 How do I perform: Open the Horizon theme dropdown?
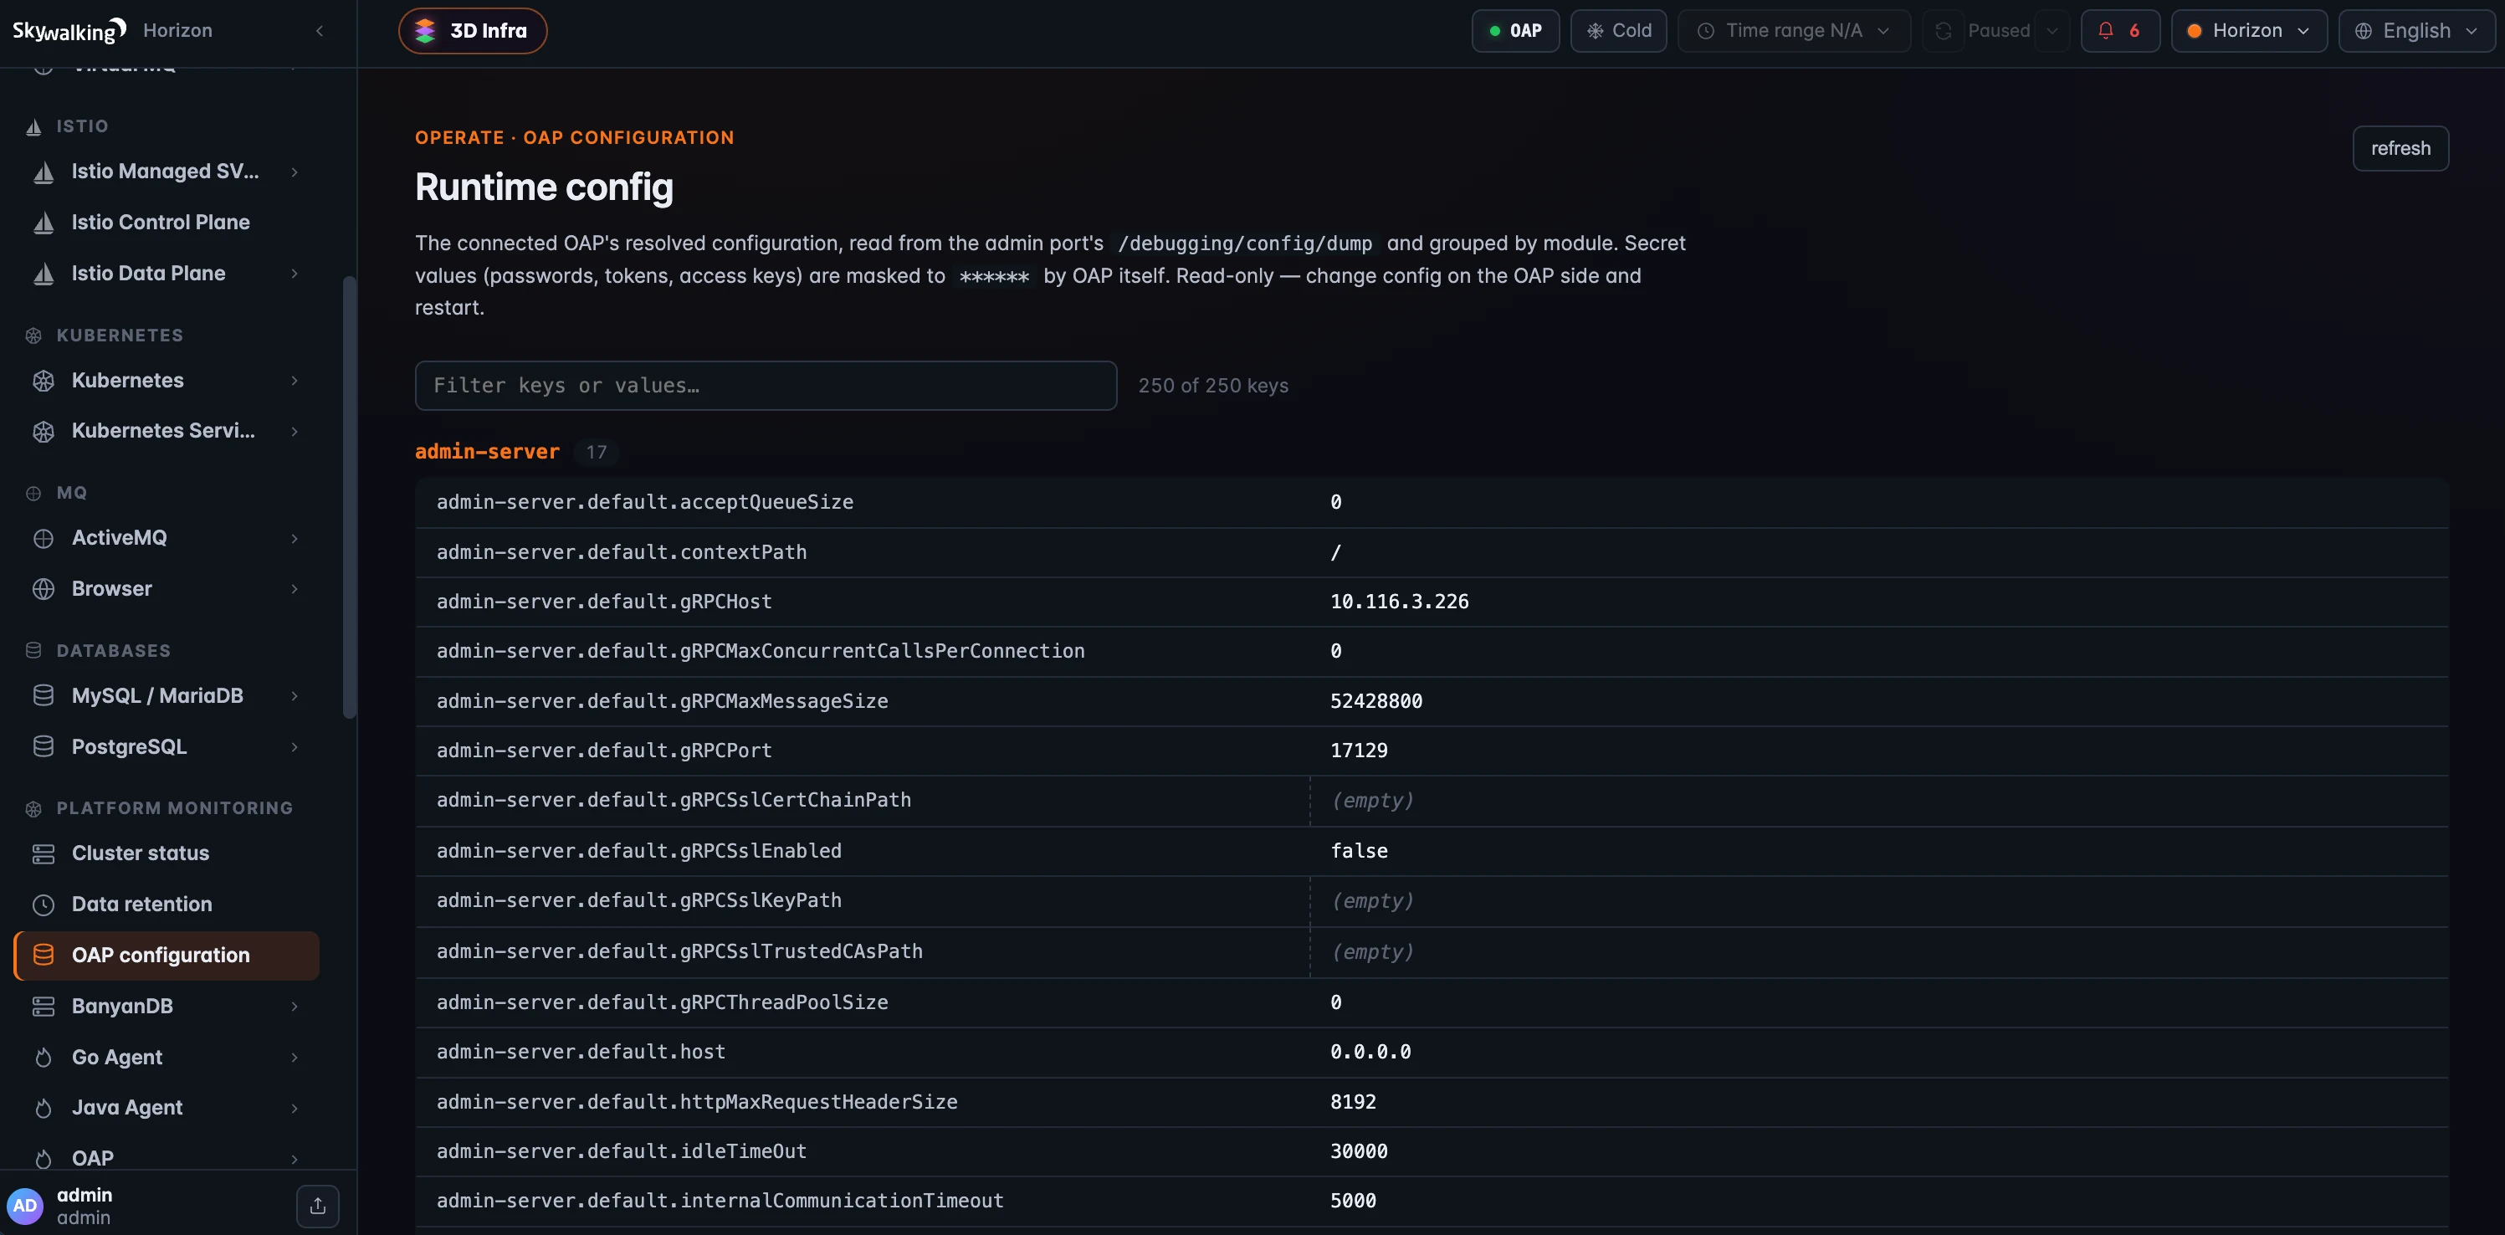tap(2248, 31)
